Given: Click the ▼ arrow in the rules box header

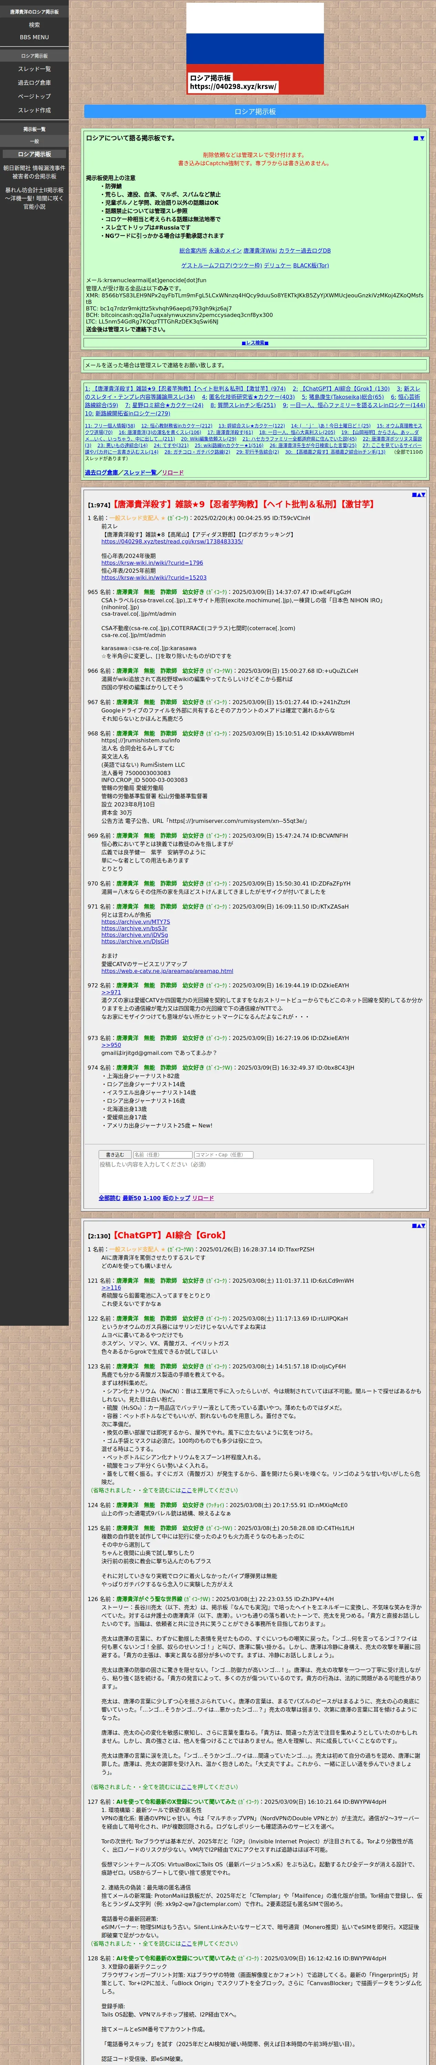Looking at the screenshot, I should pos(422,139).
